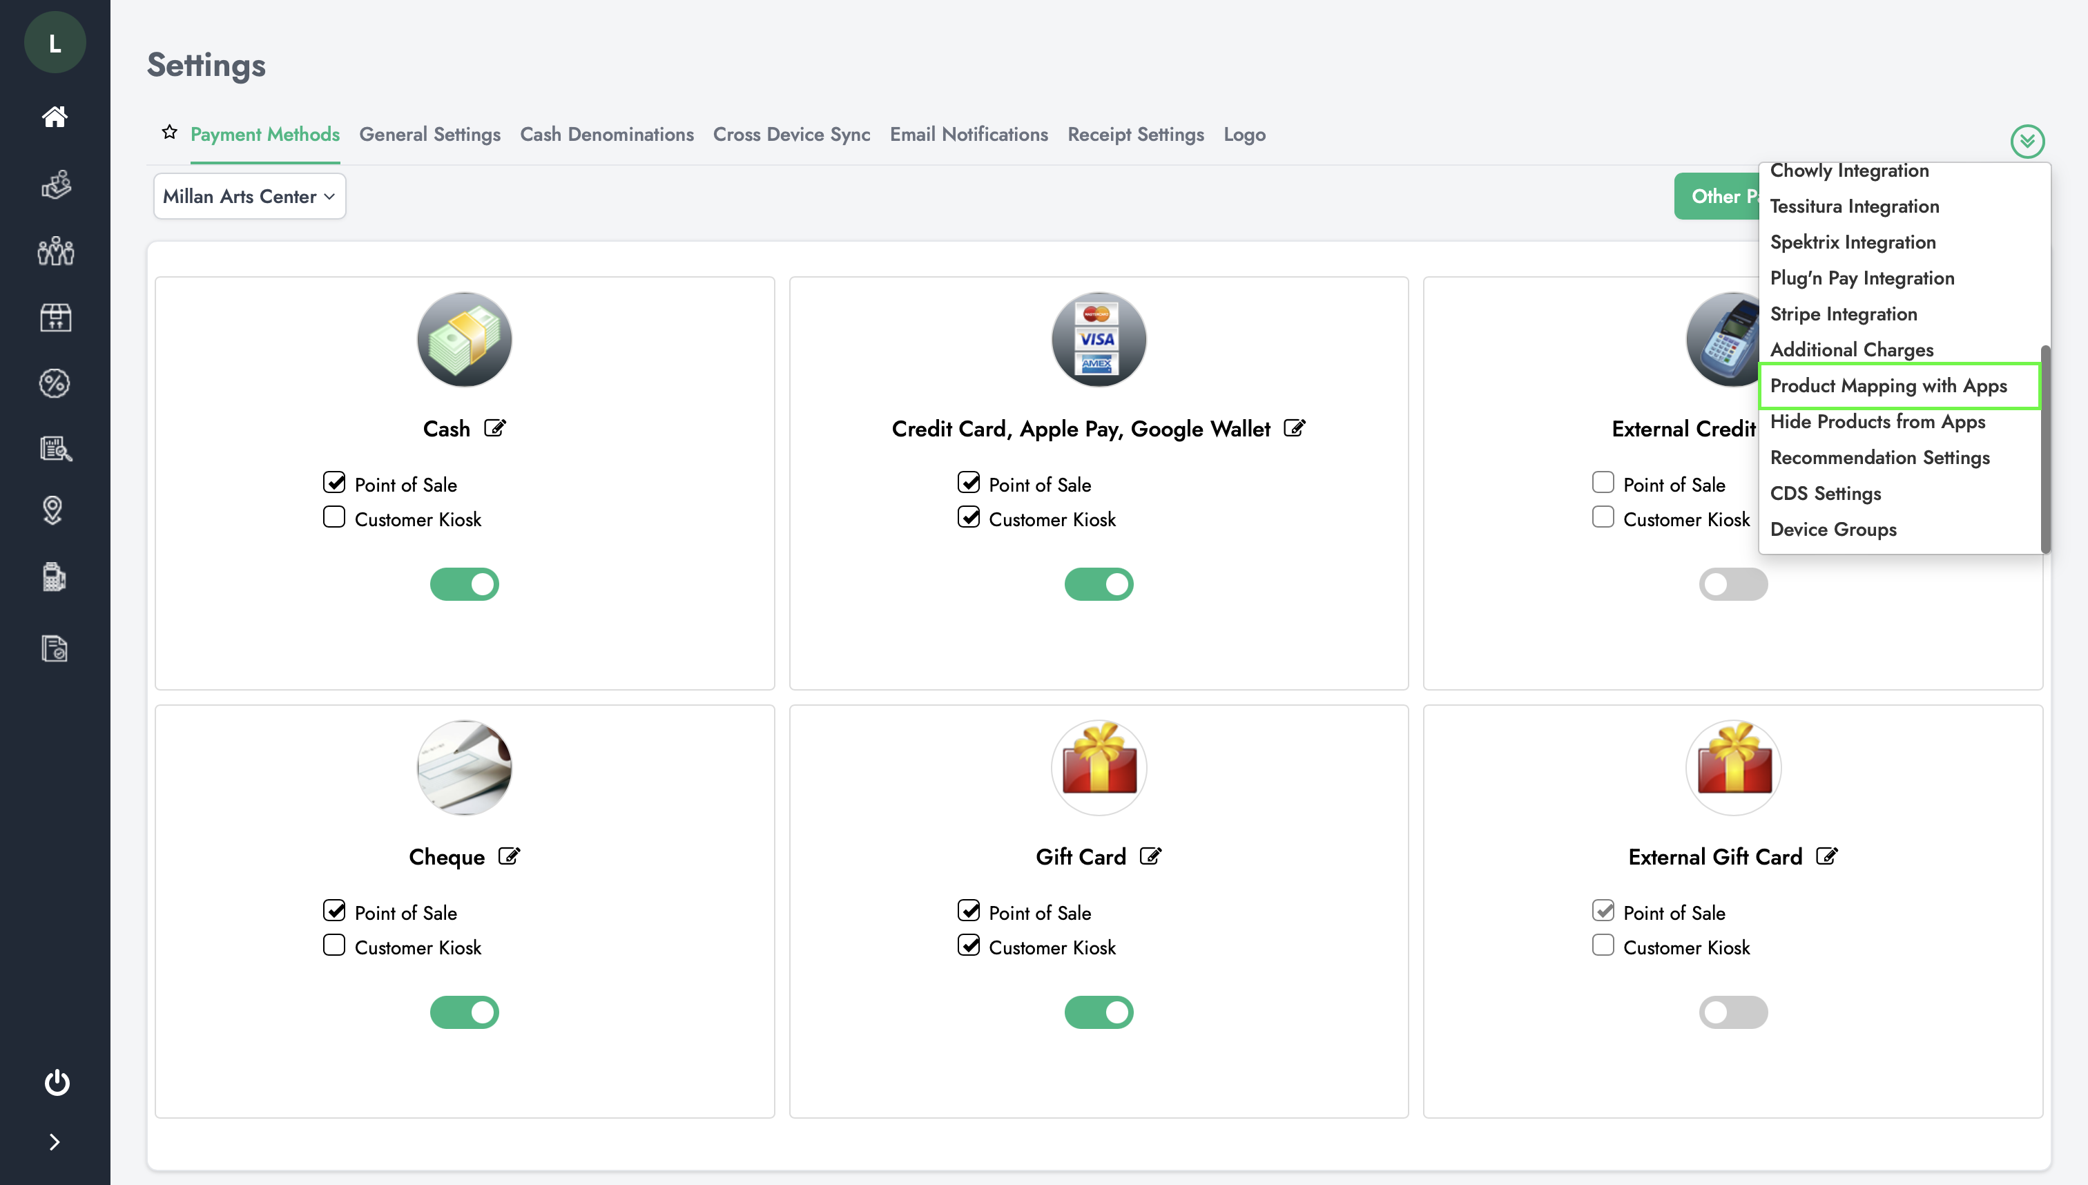Edit the Gift Card payment name
Image resolution: width=2088 pixels, height=1185 pixels.
tap(1150, 856)
